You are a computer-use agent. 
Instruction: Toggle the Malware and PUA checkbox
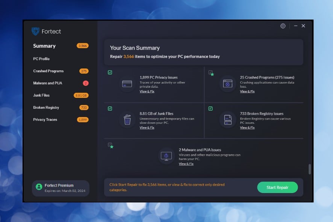click(x=110, y=146)
